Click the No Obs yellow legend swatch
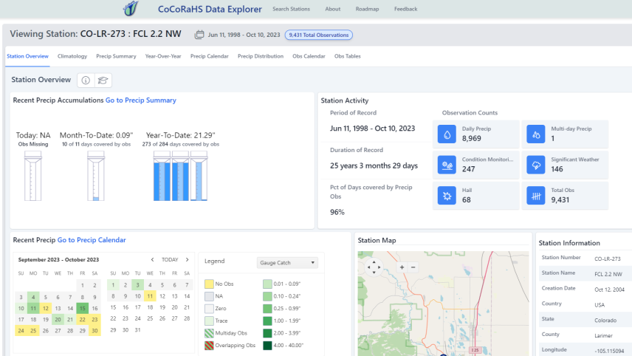 tap(209, 284)
